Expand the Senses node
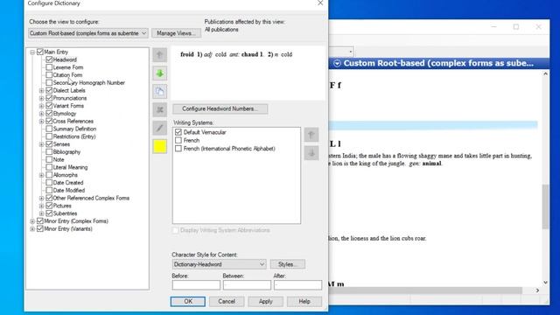The image size is (560, 315). (41, 144)
